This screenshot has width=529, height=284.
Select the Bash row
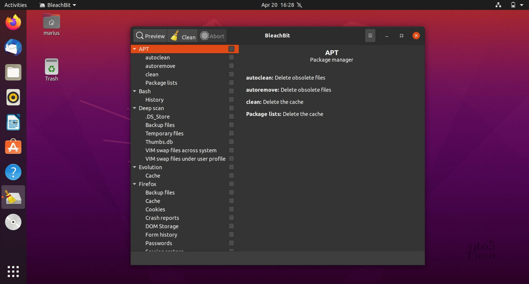tap(184, 91)
